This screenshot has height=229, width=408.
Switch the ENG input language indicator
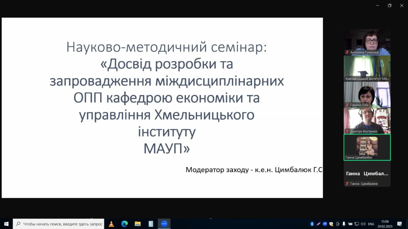[371, 224]
